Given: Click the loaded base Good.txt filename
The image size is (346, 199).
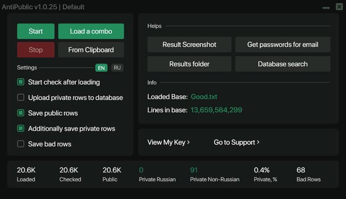Looking at the screenshot, I should (204, 97).
